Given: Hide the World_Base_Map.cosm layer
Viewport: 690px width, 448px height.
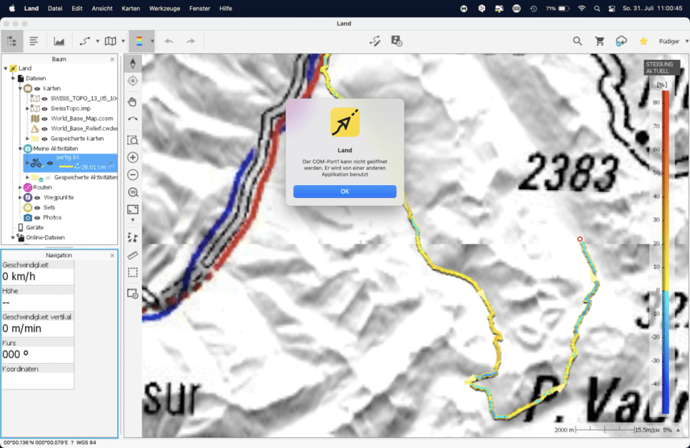Looking at the screenshot, I should click(x=44, y=119).
